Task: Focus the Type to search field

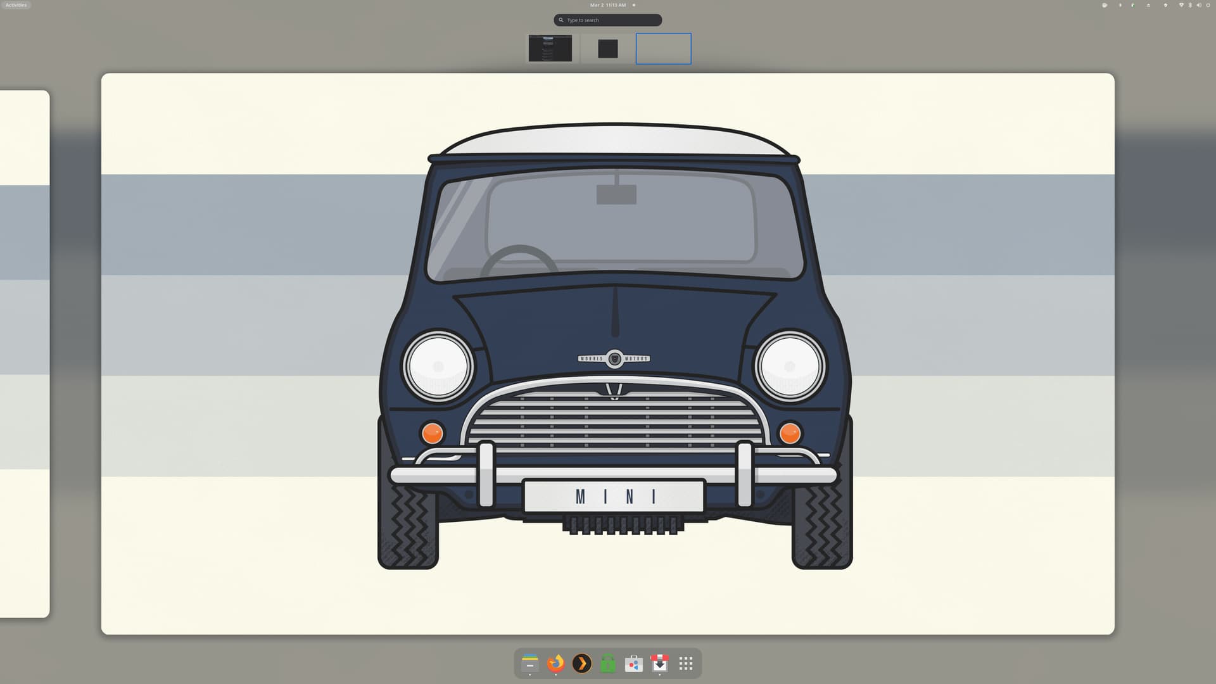Action: coord(608,20)
